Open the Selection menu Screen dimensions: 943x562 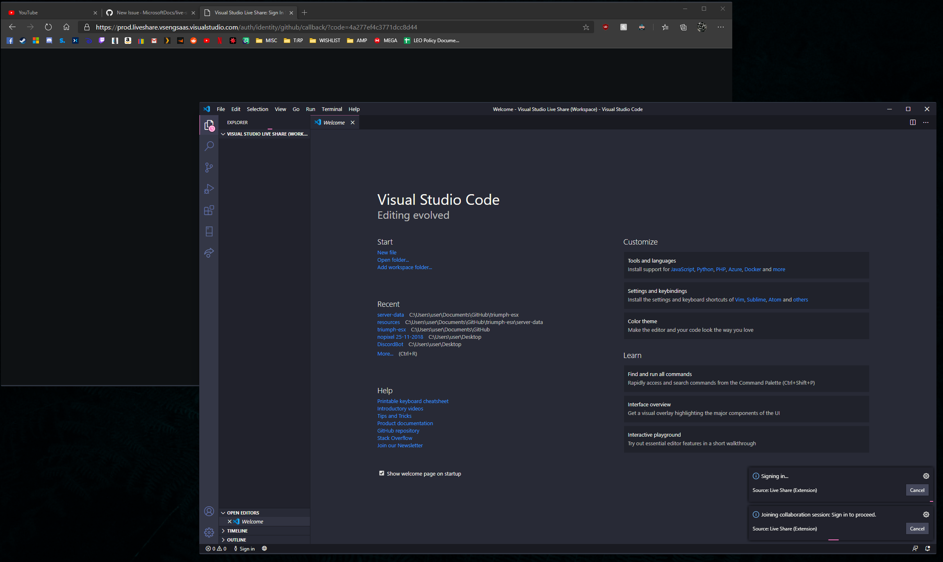click(x=257, y=109)
